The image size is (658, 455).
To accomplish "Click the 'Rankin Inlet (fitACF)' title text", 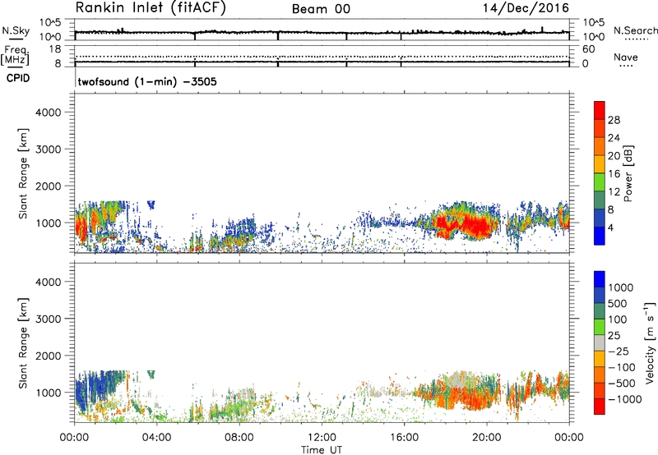I will (x=151, y=8).
